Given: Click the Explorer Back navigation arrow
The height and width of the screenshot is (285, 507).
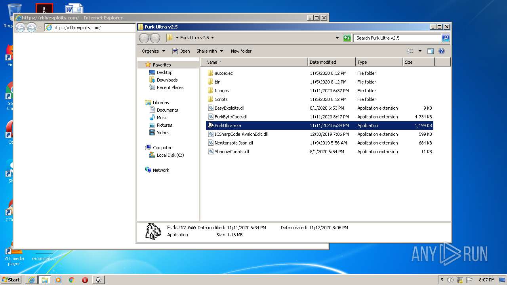Looking at the screenshot, I should pyautogui.click(x=144, y=38).
